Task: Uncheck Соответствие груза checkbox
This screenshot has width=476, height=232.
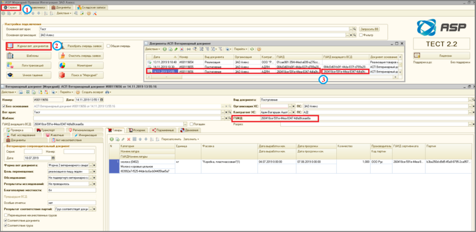Action: pyautogui.click(x=6, y=225)
